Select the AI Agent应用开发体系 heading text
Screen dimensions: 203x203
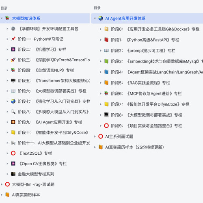click(125, 18)
